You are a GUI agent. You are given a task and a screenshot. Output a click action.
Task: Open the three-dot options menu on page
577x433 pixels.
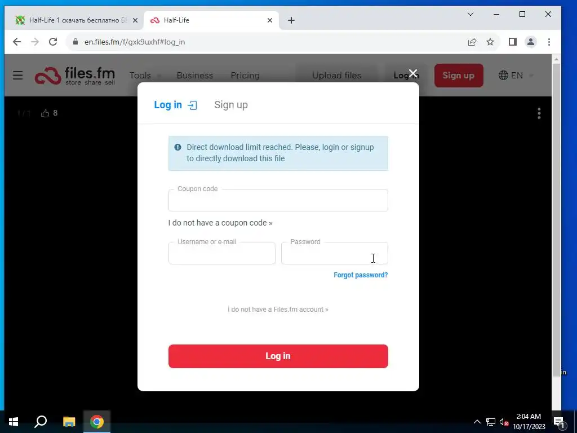click(539, 113)
